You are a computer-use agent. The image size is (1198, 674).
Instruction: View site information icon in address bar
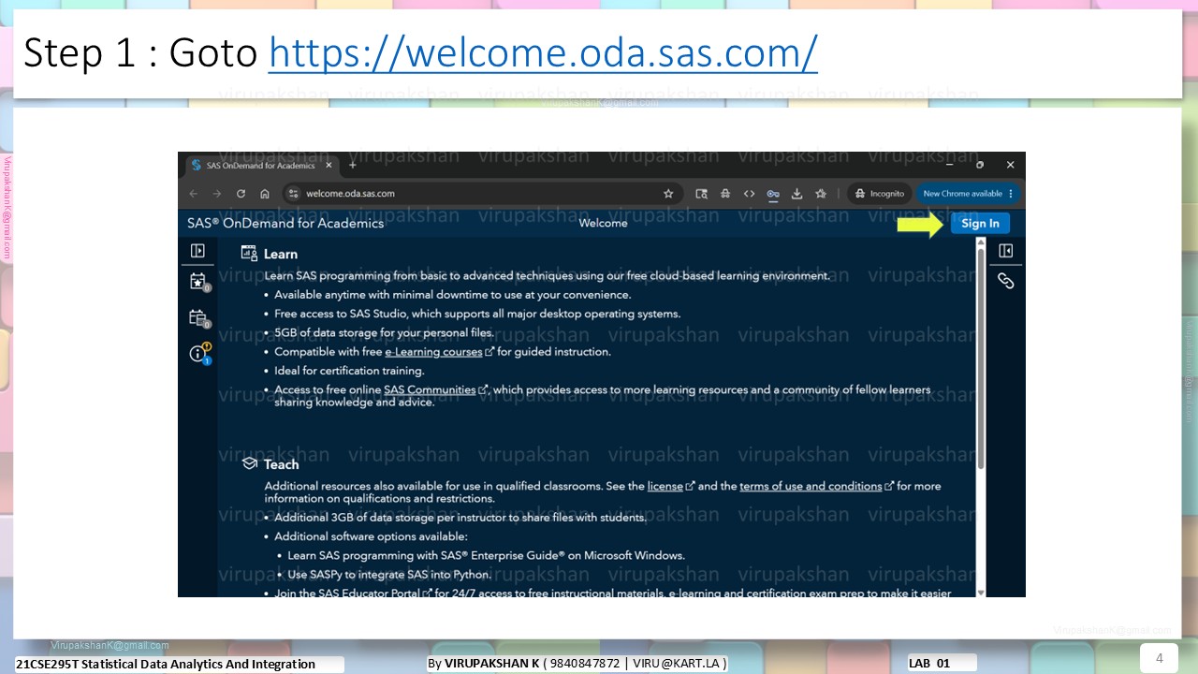(293, 194)
